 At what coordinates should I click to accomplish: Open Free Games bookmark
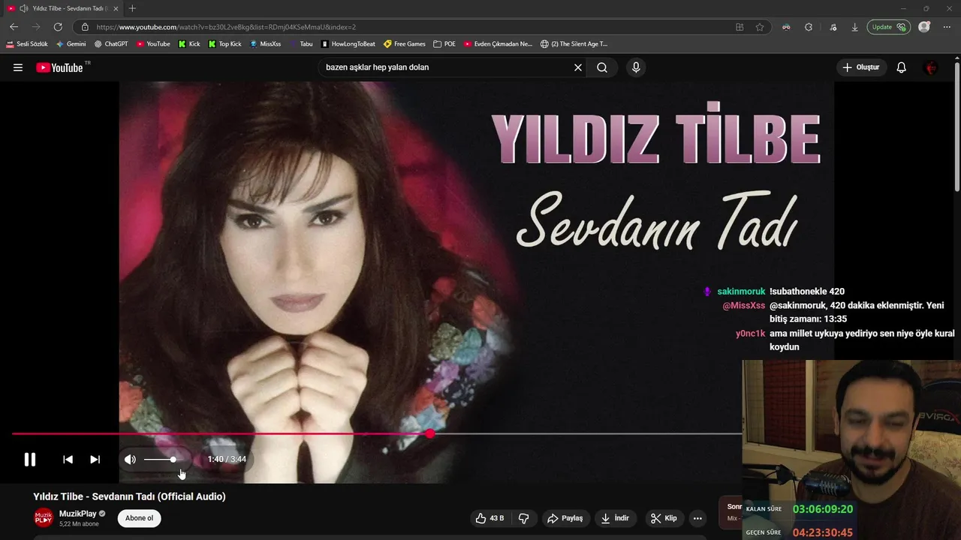(x=405, y=44)
